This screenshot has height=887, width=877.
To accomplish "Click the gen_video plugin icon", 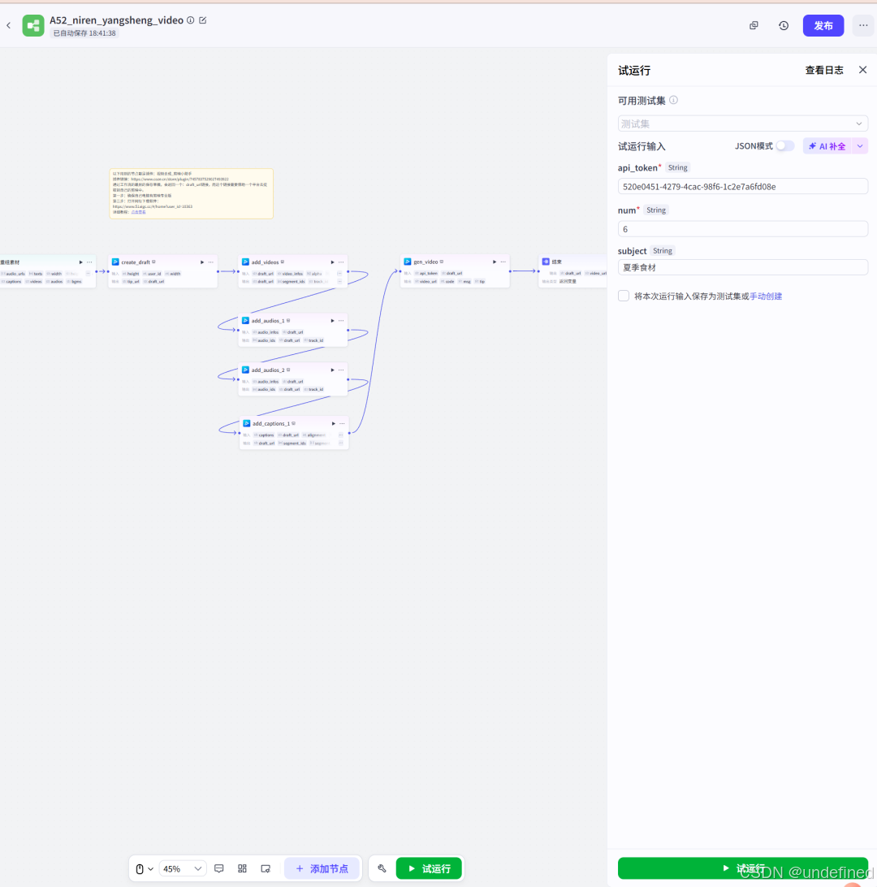I will coord(407,262).
